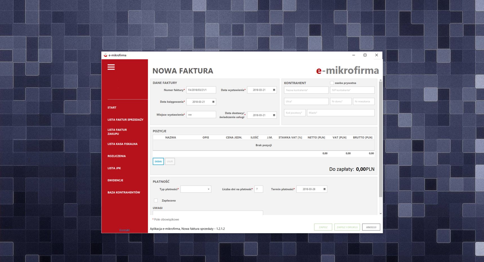
Task: Navigate to Rozliczenia
Action: click(x=116, y=156)
